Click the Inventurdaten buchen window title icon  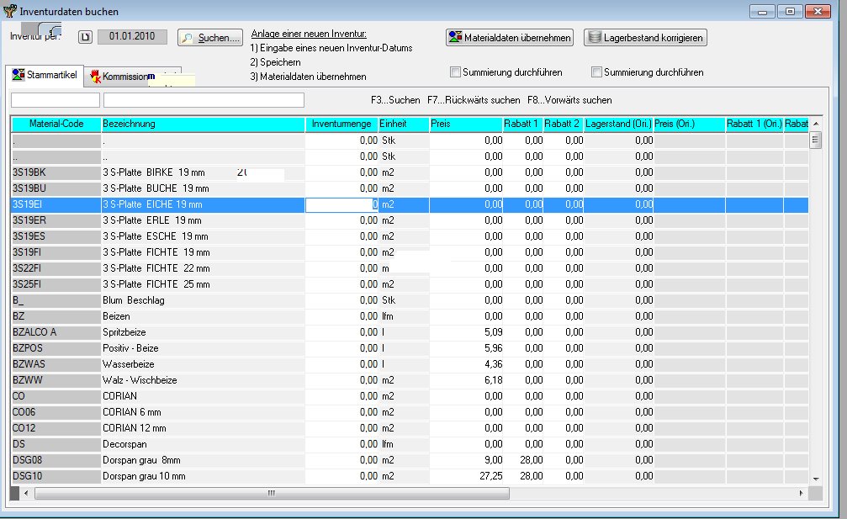point(9,12)
